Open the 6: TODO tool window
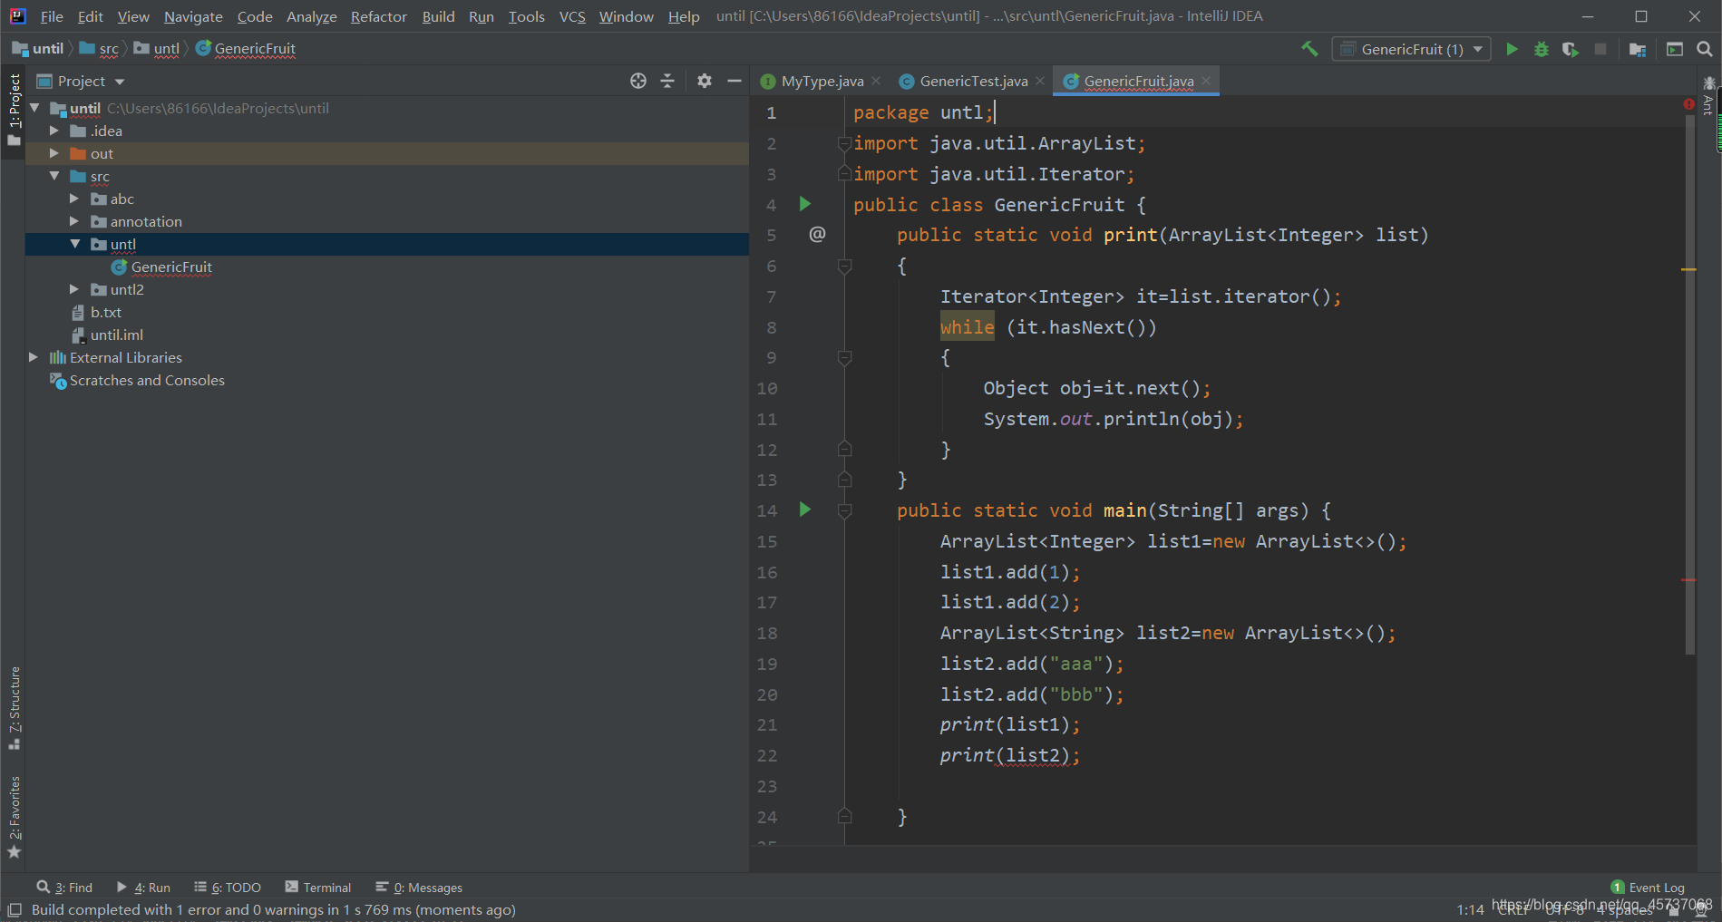1722x922 pixels. point(228,888)
